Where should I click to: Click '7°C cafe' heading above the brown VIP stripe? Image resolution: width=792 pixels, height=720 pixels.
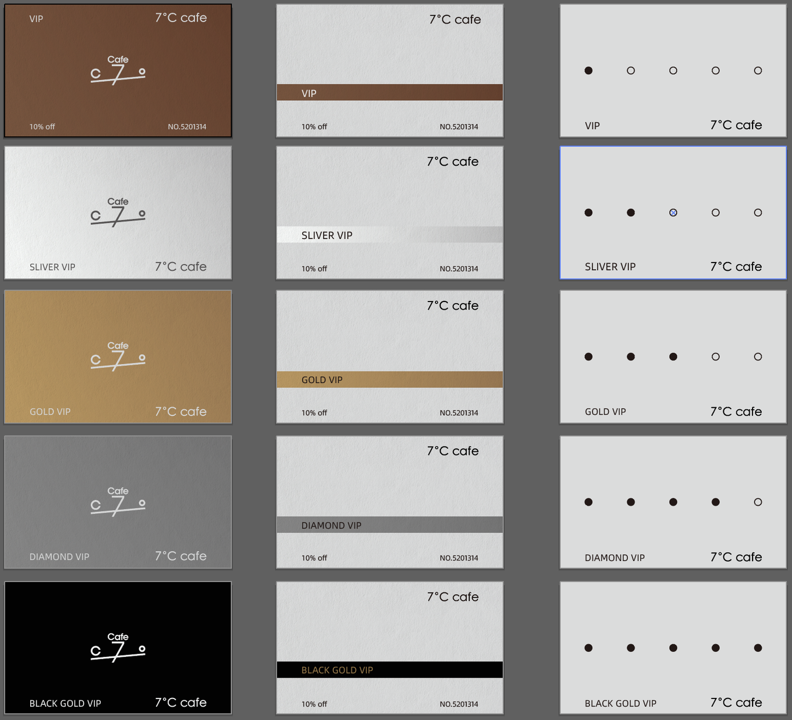click(x=455, y=20)
